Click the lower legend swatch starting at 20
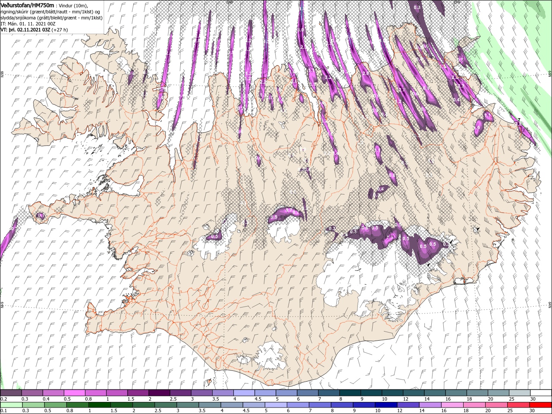Image resolution: width=552 pixels, height=414 pixels. click(x=496, y=405)
